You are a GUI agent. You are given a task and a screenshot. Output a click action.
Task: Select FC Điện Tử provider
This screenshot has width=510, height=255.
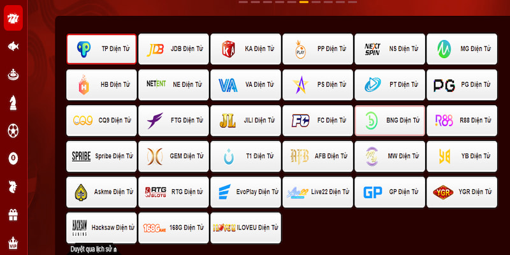[317, 120]
